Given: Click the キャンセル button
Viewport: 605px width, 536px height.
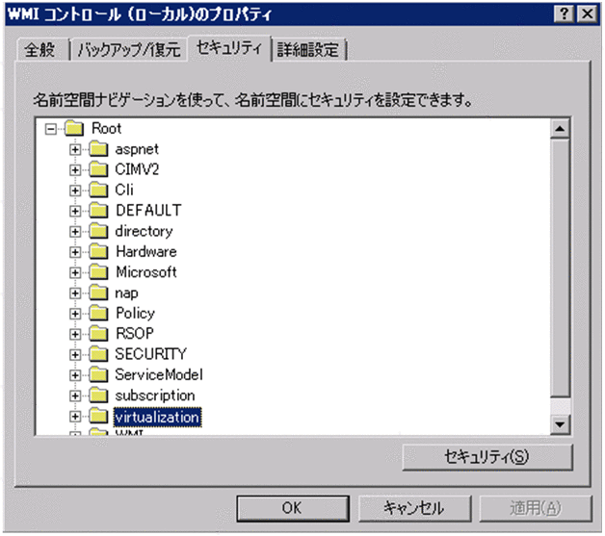Looking at the screenshot, I should point(414,508).
